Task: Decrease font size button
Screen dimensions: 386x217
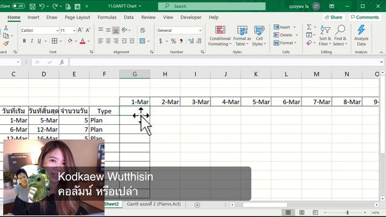Action: point(88,30)
